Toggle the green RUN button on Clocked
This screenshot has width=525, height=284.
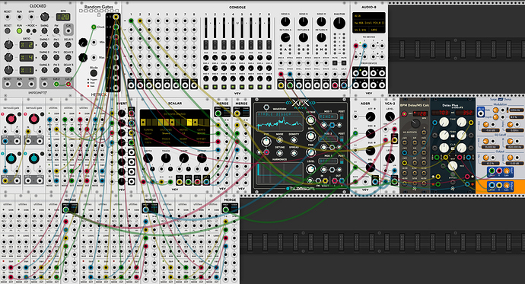pos(20,30)
